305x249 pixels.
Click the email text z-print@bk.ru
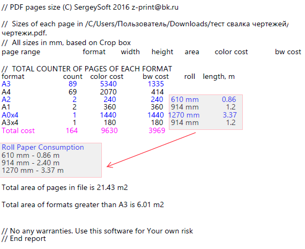(155, 8)
